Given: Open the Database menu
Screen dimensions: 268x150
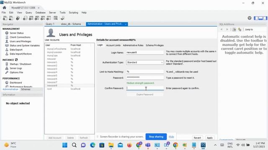Looking at the screenshot, I should (x=40, y=12).
